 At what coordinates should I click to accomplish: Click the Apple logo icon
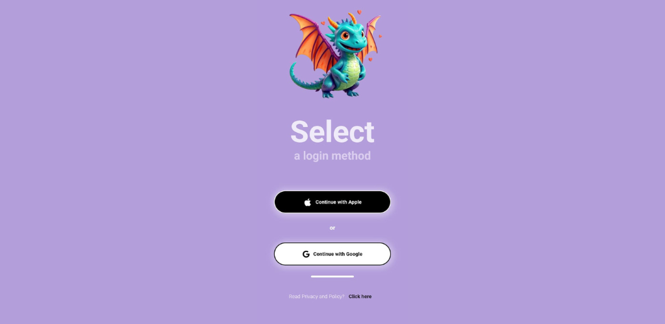coord(307,202)
